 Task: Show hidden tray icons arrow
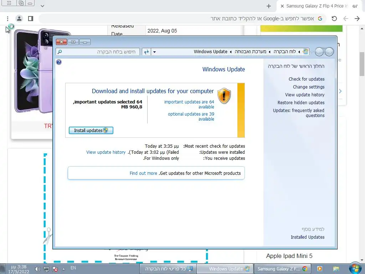[x=63, y=269]
